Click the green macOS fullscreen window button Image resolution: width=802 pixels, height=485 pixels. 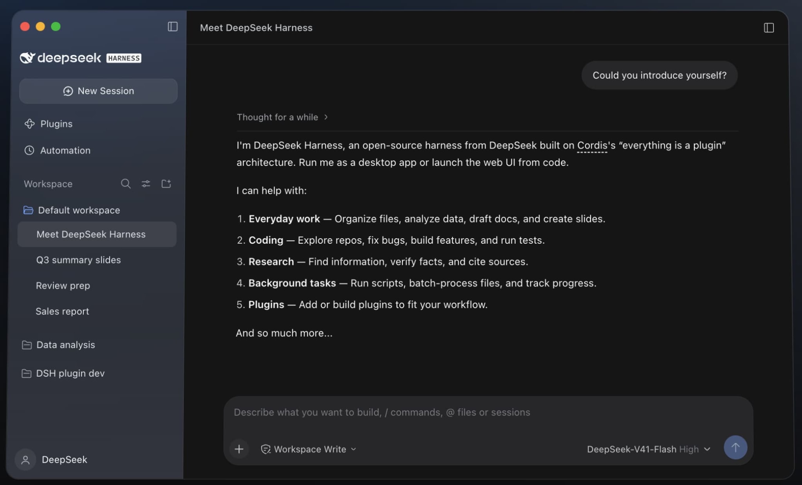pyautogui.click(x=56, y=27)
